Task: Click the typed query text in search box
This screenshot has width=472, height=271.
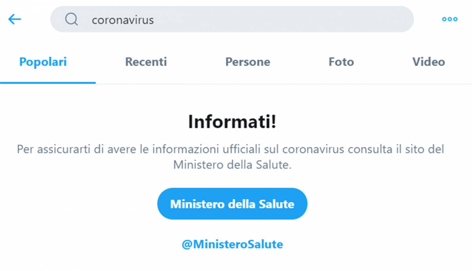Action: click(123, 20)
